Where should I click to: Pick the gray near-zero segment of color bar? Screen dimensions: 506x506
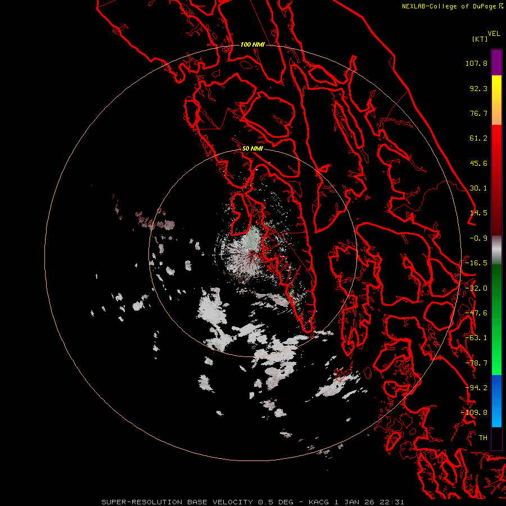[496, 250]
